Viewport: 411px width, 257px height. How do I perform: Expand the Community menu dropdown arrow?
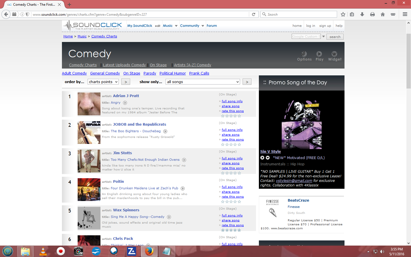click(x=203, y=26)
